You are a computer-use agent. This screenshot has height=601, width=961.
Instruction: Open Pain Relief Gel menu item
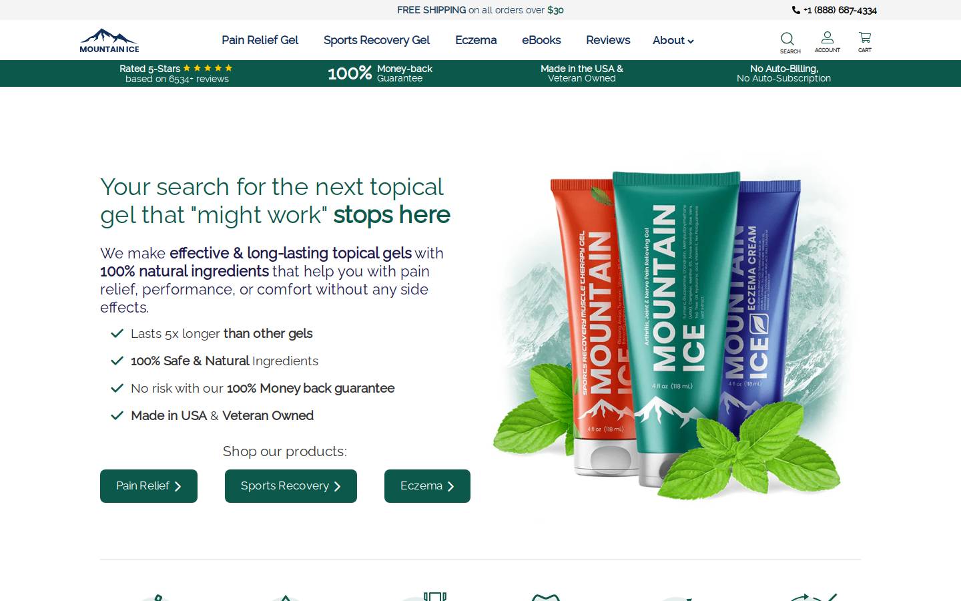[x=260, y=40]
